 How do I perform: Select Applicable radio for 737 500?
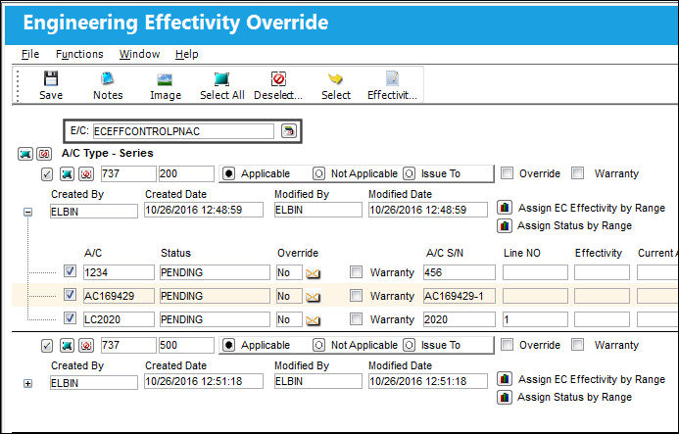coord(228,345)
